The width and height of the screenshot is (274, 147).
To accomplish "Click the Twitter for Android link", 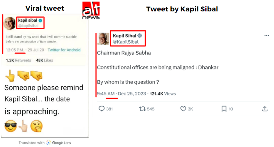I will [64, 50].
